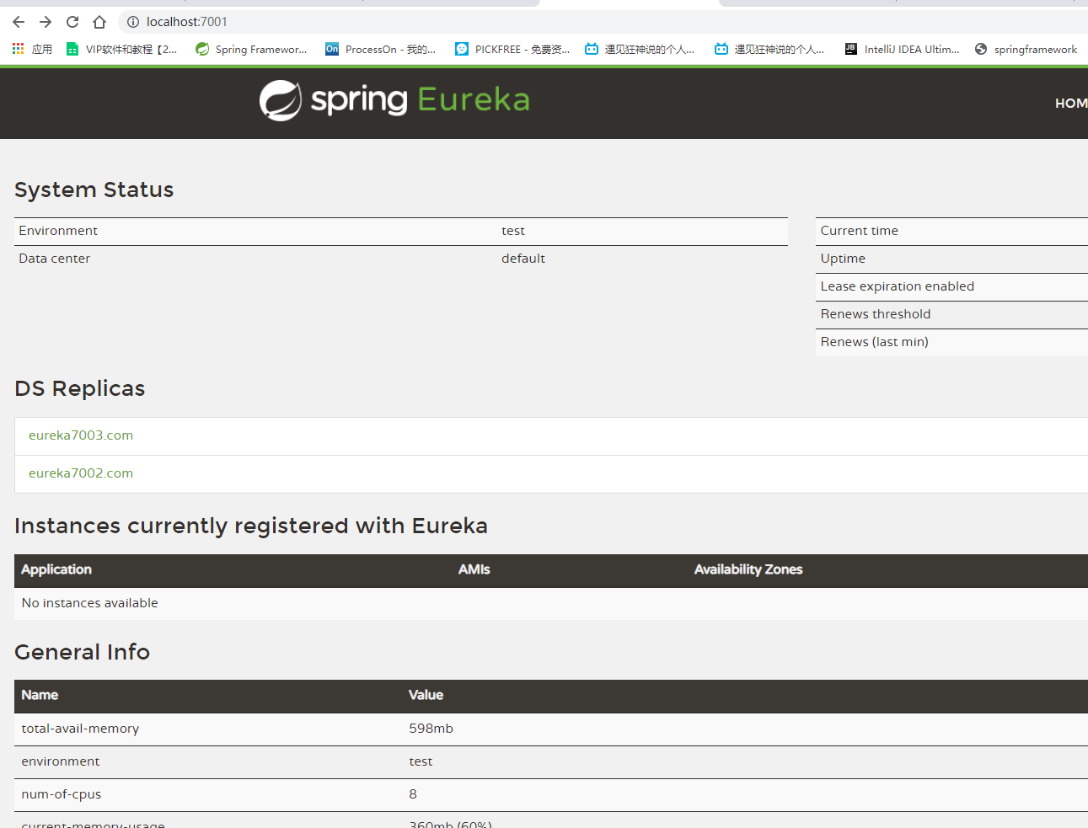Click the Name column header
The image size is (1088, 828).
pyautogui.click(x=40, y=696)
